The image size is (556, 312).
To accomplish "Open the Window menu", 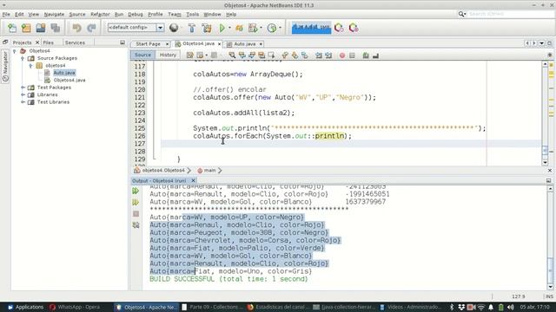I will (x=212, y=14).
